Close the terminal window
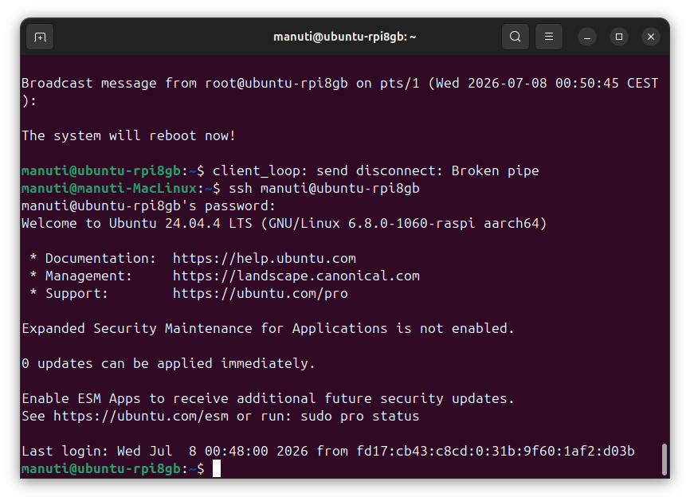 [x=651, y=37]
